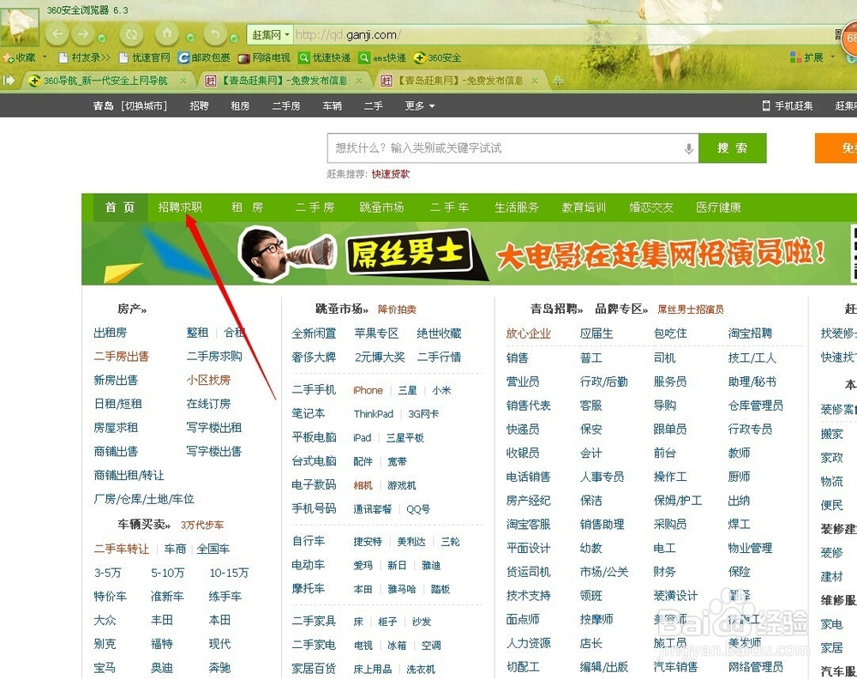Open the 二手车转让 link
Image resolution: width=857 pixels, height=679 pixels.
click(122, 549)
